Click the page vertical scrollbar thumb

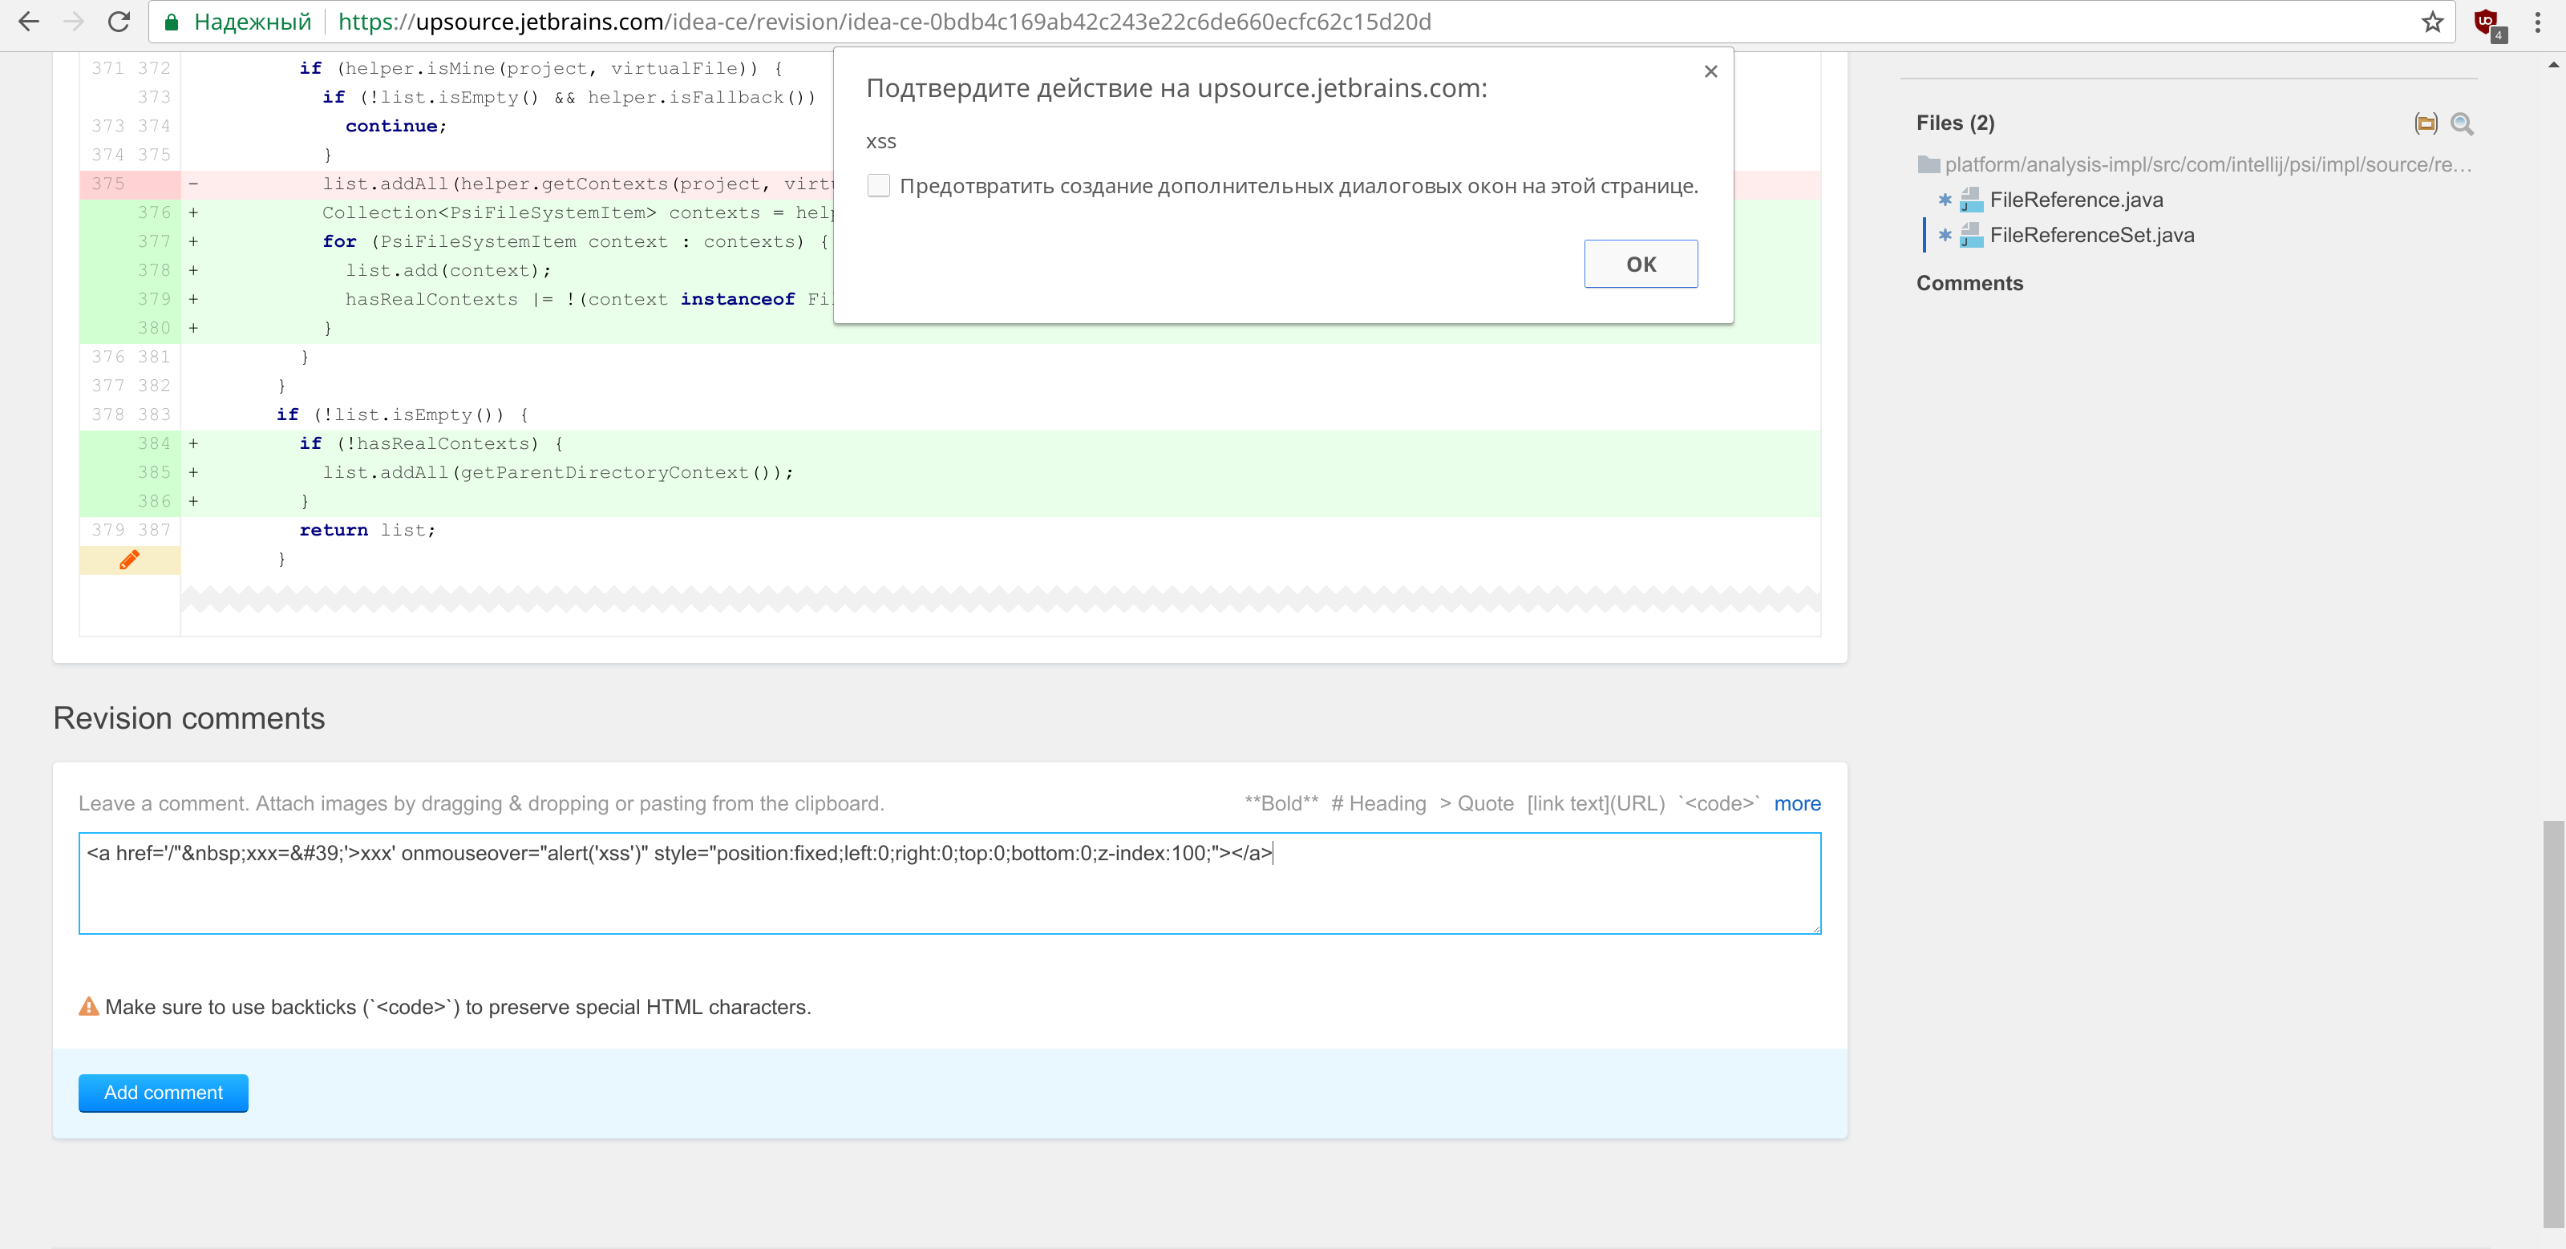2552,1024
